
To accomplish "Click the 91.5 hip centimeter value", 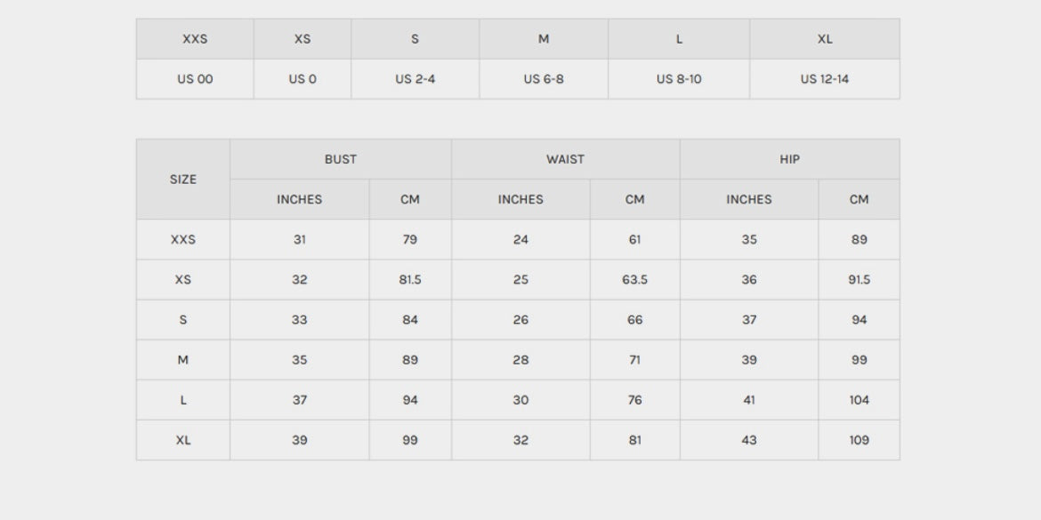I will (x=859, y=279).
